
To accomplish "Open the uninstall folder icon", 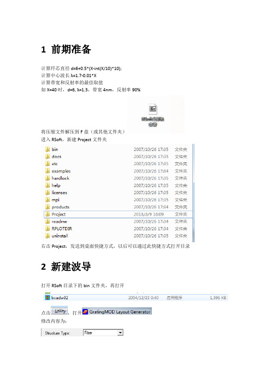I will [48, 236].
